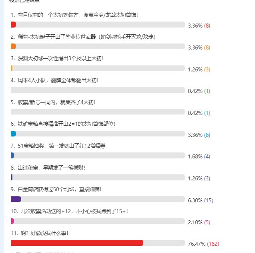
Task: Click the blue bar for option 7
Action: (x=12, y=155)
